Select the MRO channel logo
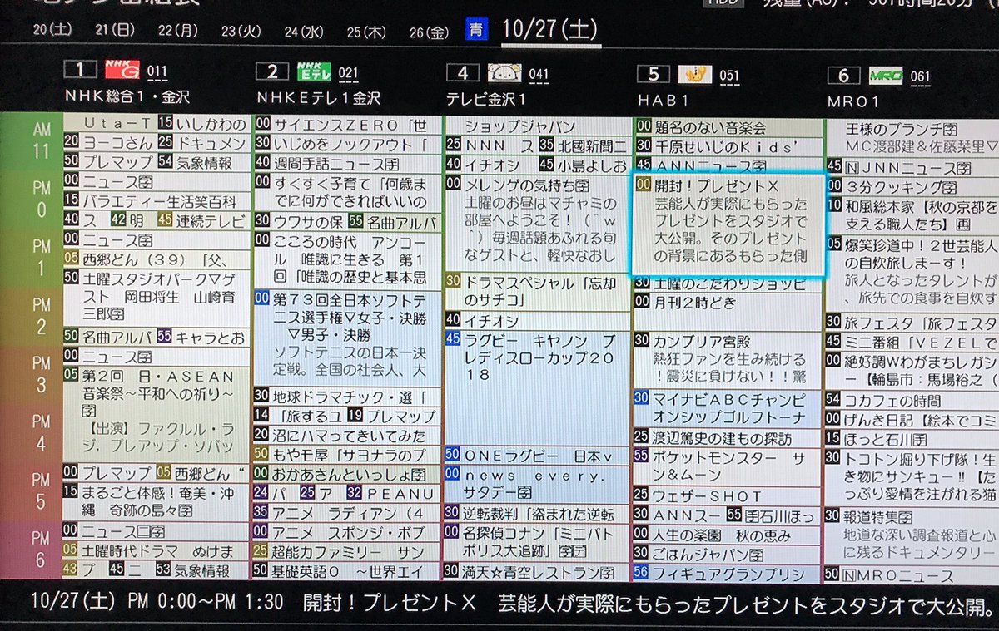The height and width of the screenshot is (631, 999). coord(885,76)
